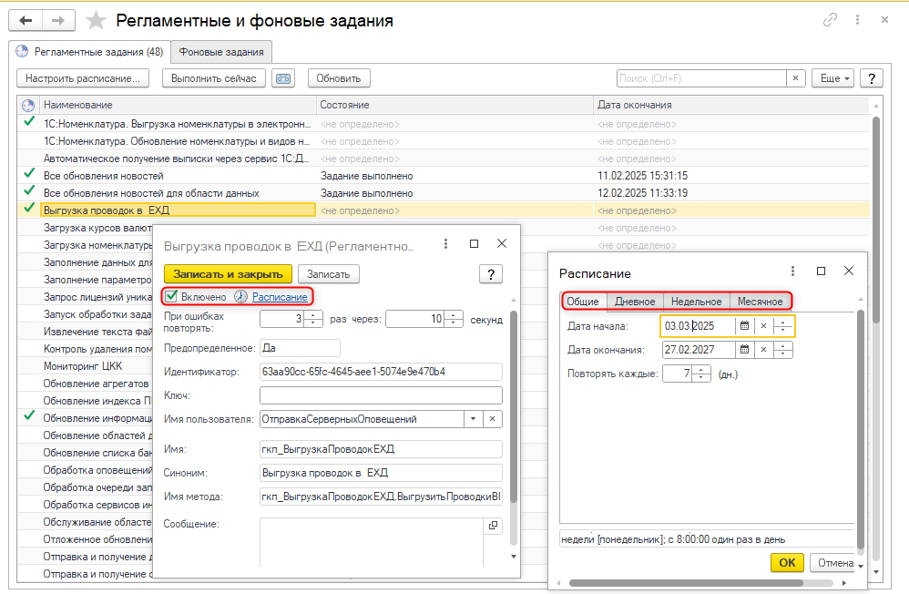
Task: Open the Расписание hyperlink
Action: click(280, 296)
